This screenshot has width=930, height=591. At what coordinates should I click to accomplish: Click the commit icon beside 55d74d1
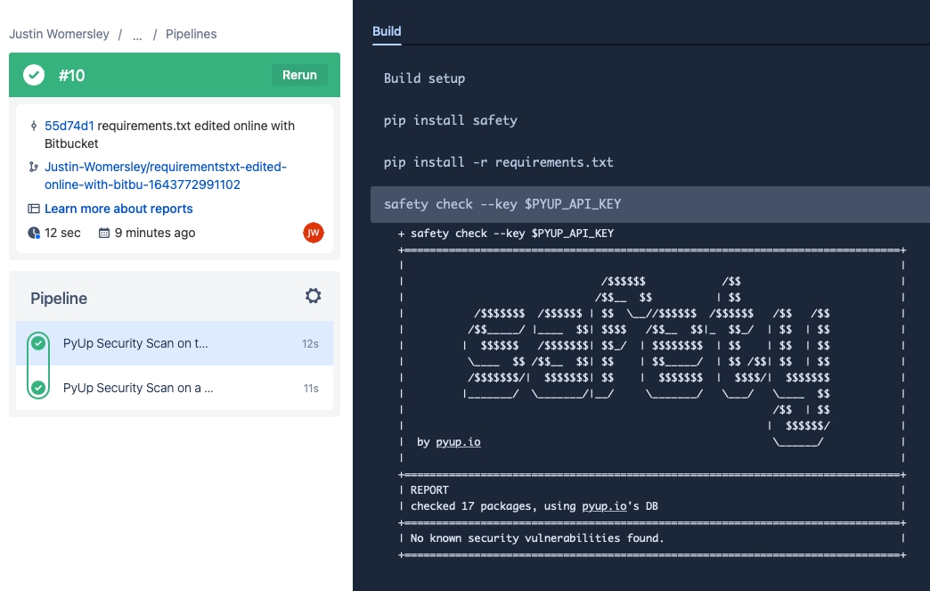34,127
